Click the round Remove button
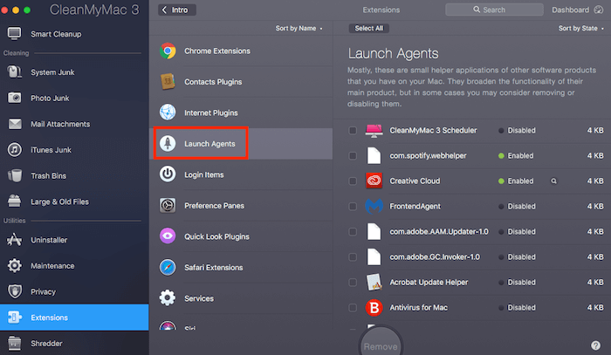The height and width of the screenshot is (355, 611). click(x=381, y=345)
